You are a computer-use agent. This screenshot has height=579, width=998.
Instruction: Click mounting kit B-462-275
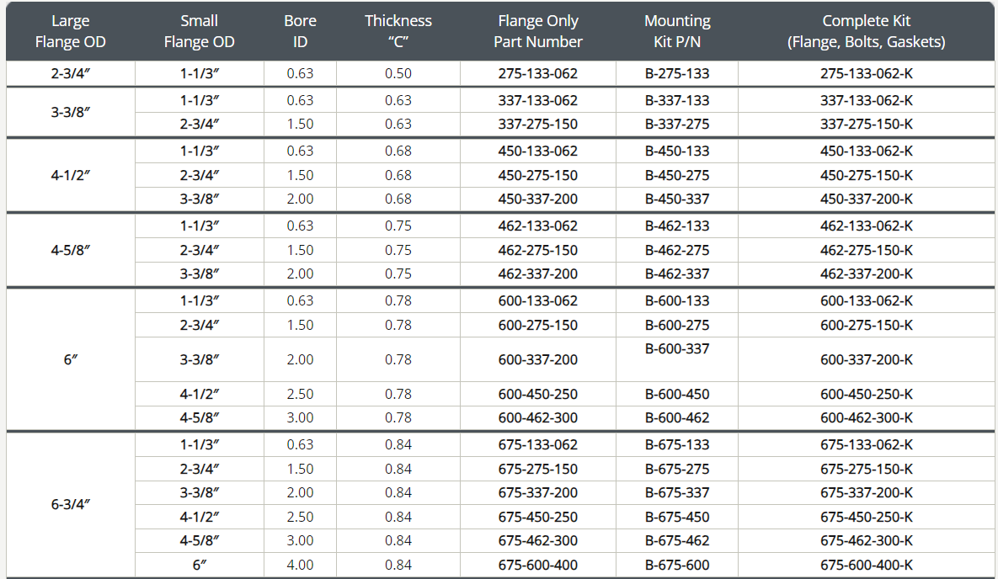pyautogui.click(x=677, y=250)
